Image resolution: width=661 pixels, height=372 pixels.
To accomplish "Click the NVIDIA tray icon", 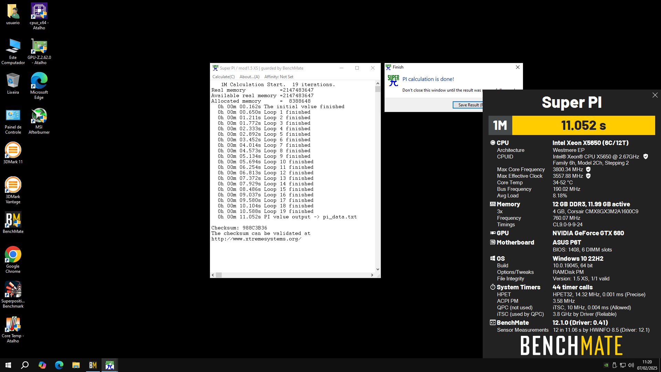I will (606, 365).
